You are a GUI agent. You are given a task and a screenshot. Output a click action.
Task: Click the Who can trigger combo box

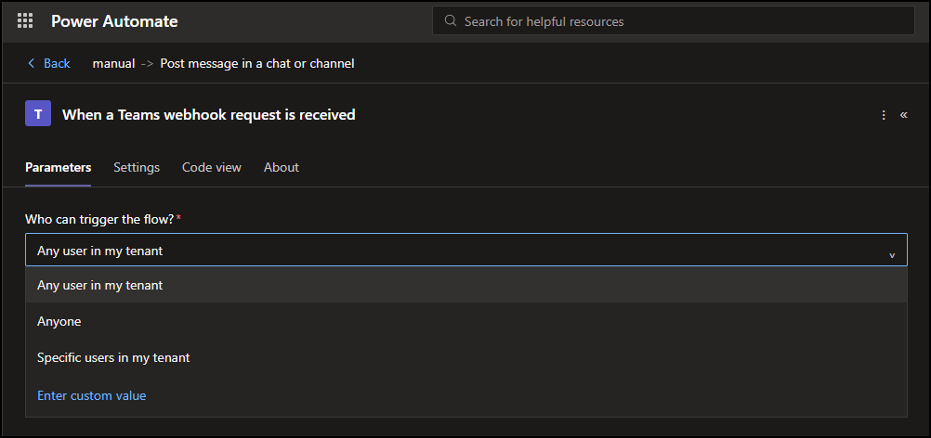click(466, 250)
